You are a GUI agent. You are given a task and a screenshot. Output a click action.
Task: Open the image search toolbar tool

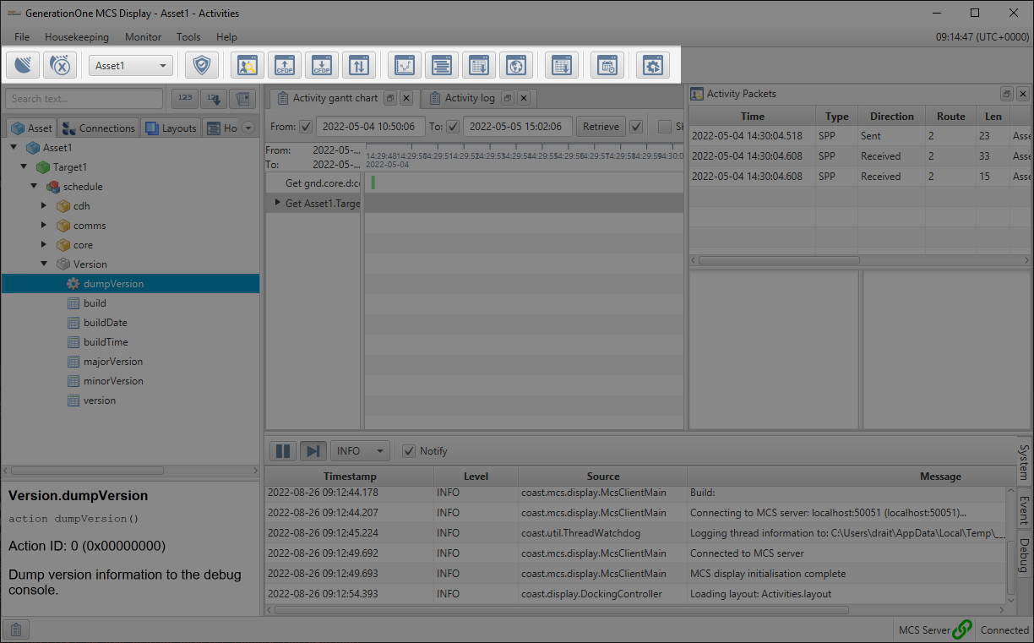(247, 65)
